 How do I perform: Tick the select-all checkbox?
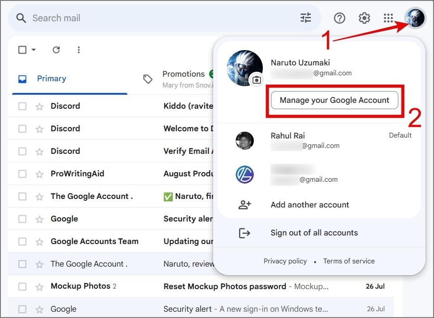pos(23,50)
